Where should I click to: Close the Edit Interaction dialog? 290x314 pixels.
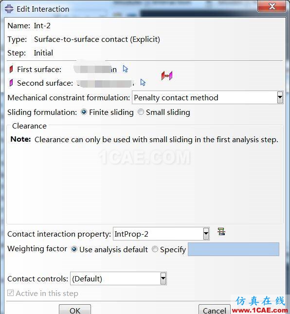point(272,7)
